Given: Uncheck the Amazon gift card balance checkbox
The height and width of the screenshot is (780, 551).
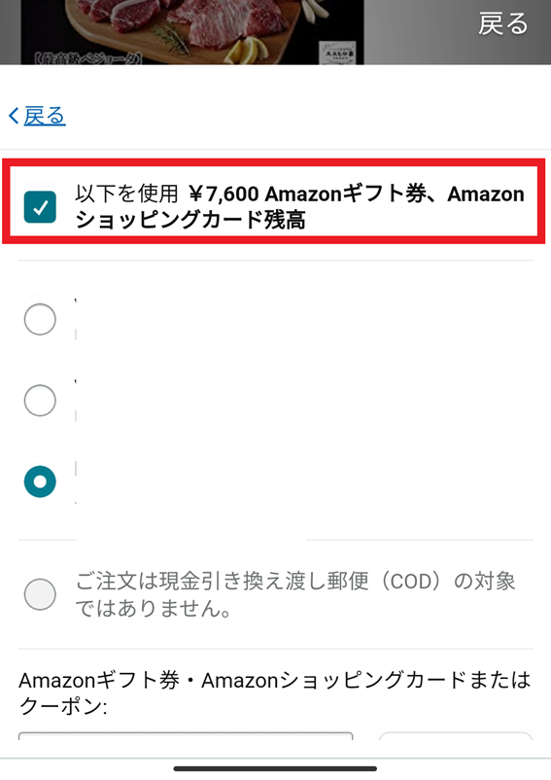Looking at the screenshot, I should tap(40, 206).
